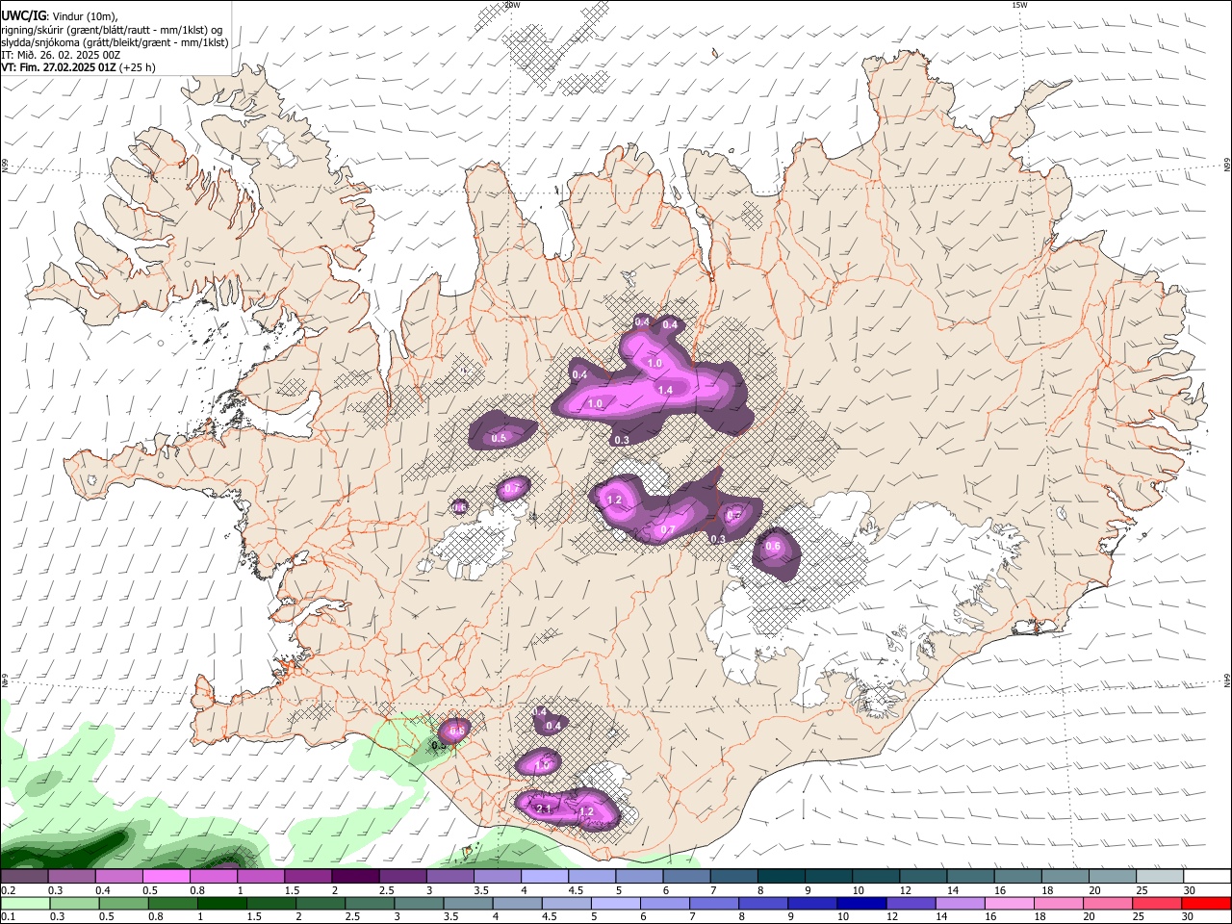Viewport: 1232px width, 924px height.
Task: Select the dark navy 10–12 rain scale swatch
Action: (x=861, y=904)
